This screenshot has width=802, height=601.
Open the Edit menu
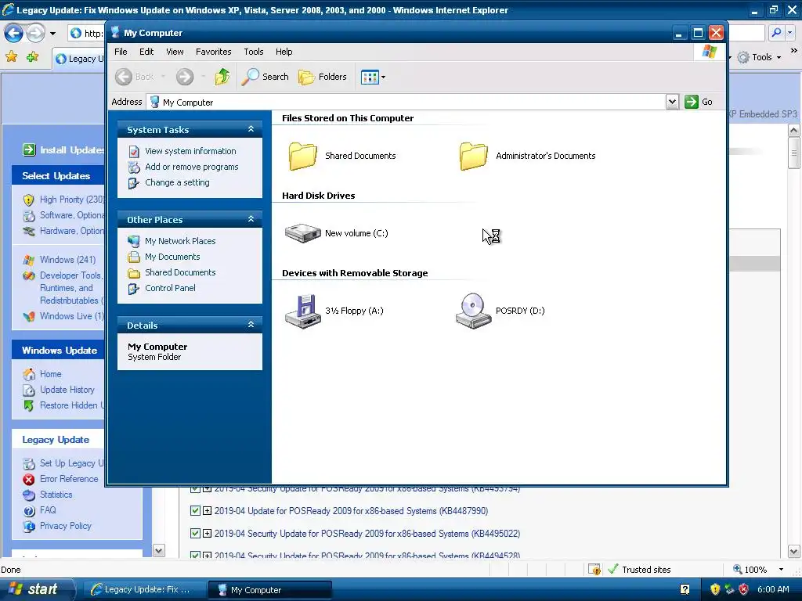click(x=146, y=52)
